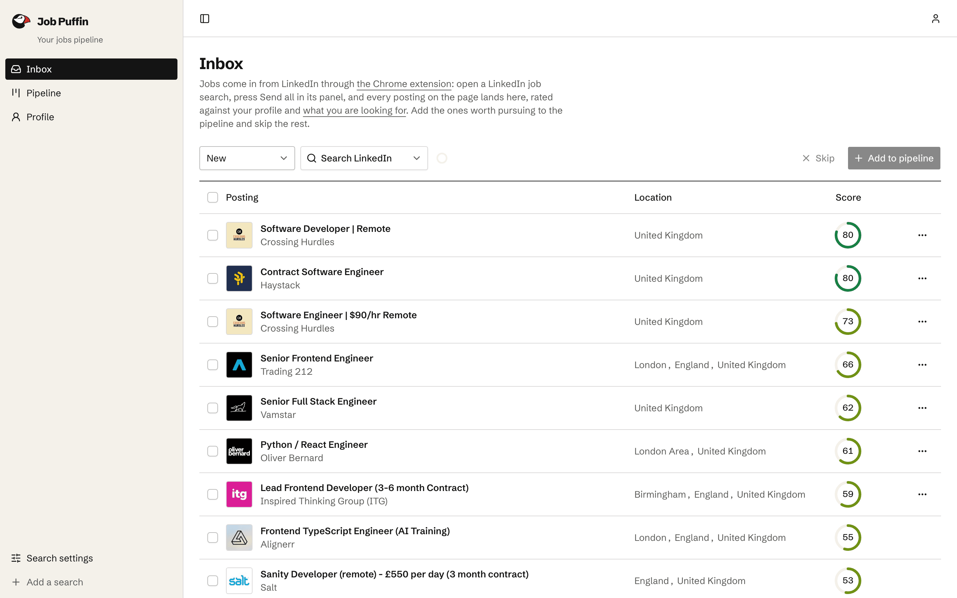Open more options for Senior Frontend Engineer
The width and height of the screenshot is (957, 598).
pos(922,365)
